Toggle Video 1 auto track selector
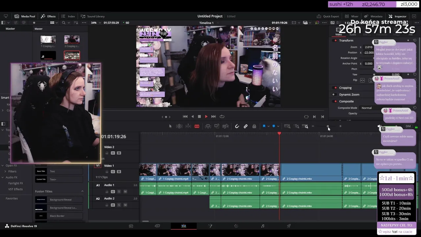The width and height of the screenshot is (421, 237). 113,172
